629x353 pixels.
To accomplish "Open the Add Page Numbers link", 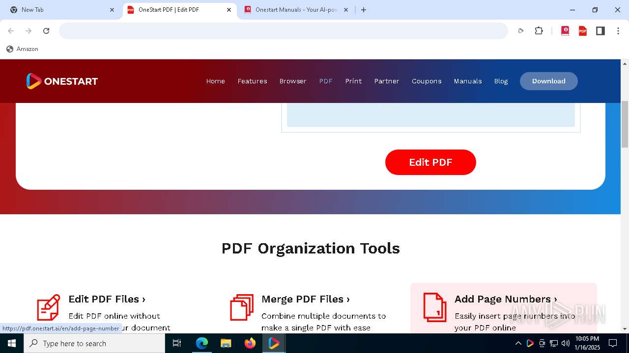I will (x=506, y=299).
